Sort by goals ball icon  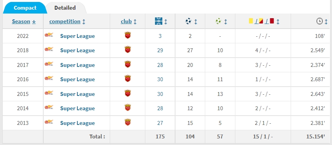[188, 21]
